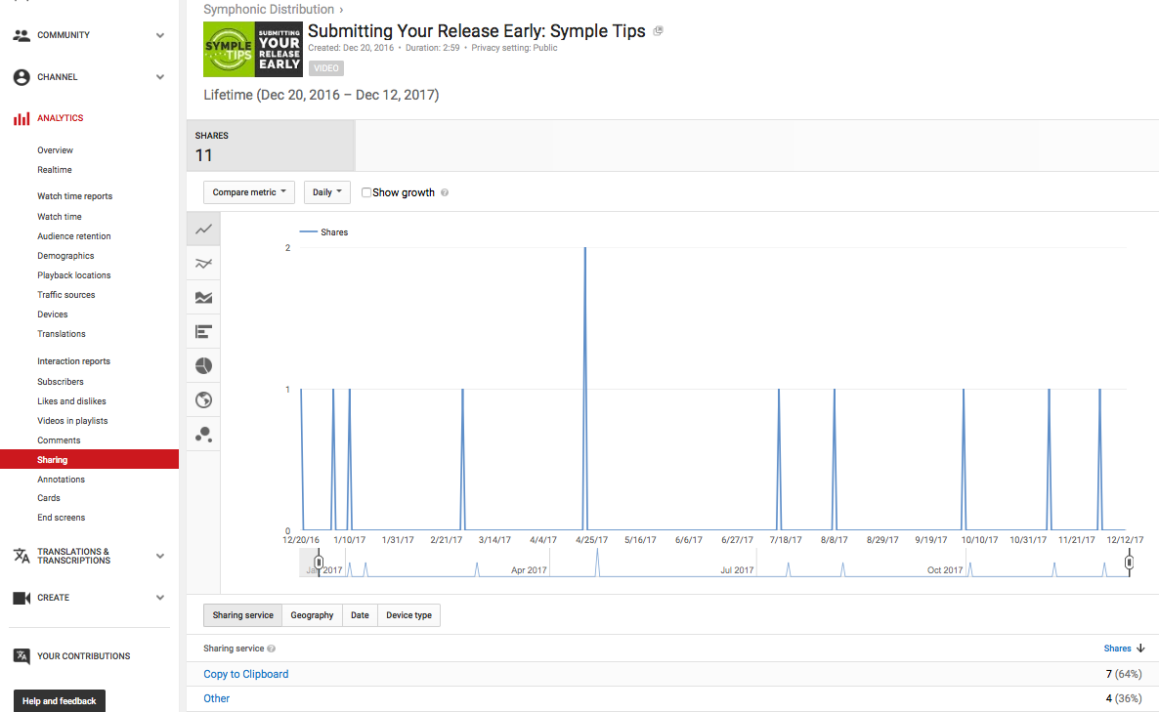Open the Copy to Clipboard link
Screen dimensions: 1159x712
tap(246, 674)
